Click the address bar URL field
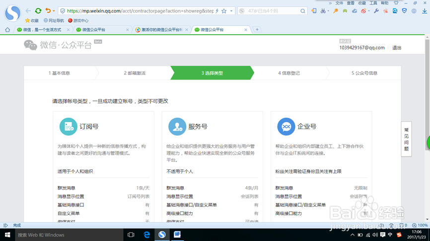 [x=140, y=11]
